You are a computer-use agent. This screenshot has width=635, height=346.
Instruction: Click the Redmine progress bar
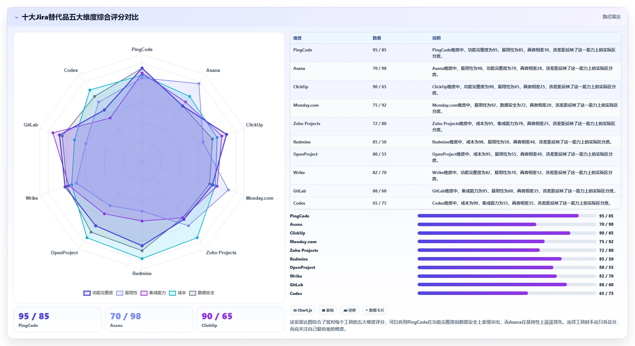pos(507,259)
